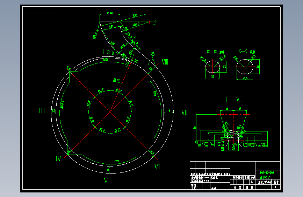Click the 1:1 scale value in title block
This screenshot has width=303, height=197.
coord(253,182)
